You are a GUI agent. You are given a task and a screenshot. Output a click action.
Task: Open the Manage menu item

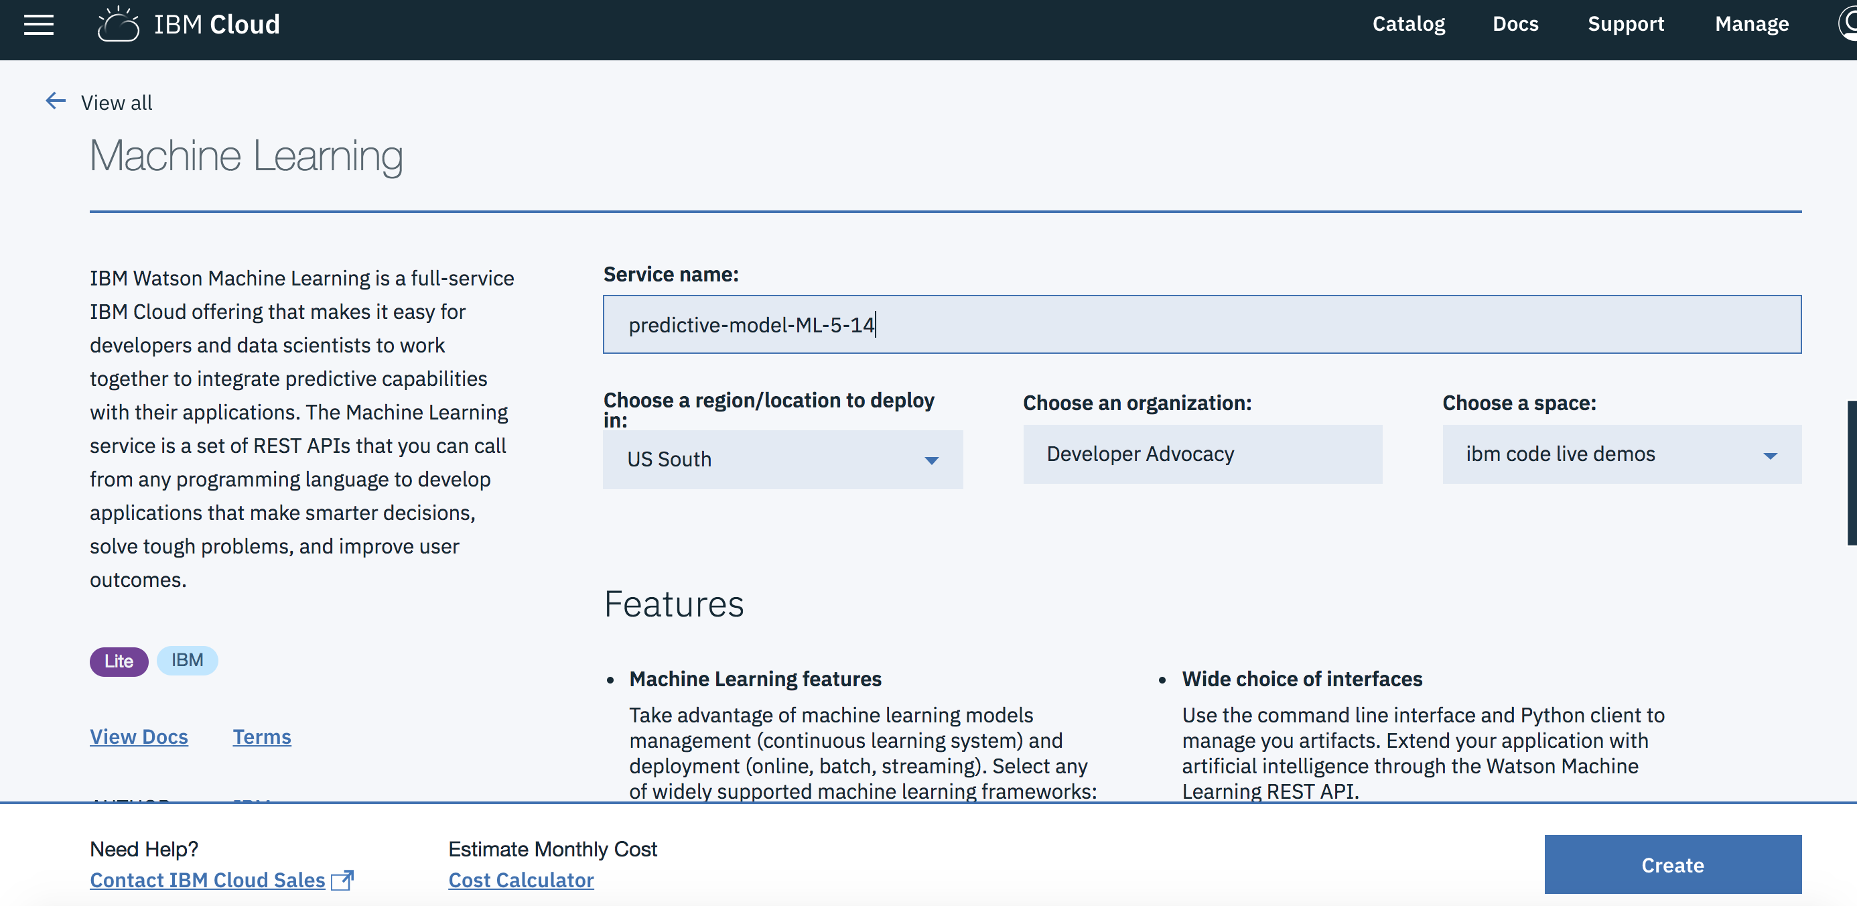tap(1751, 25)
